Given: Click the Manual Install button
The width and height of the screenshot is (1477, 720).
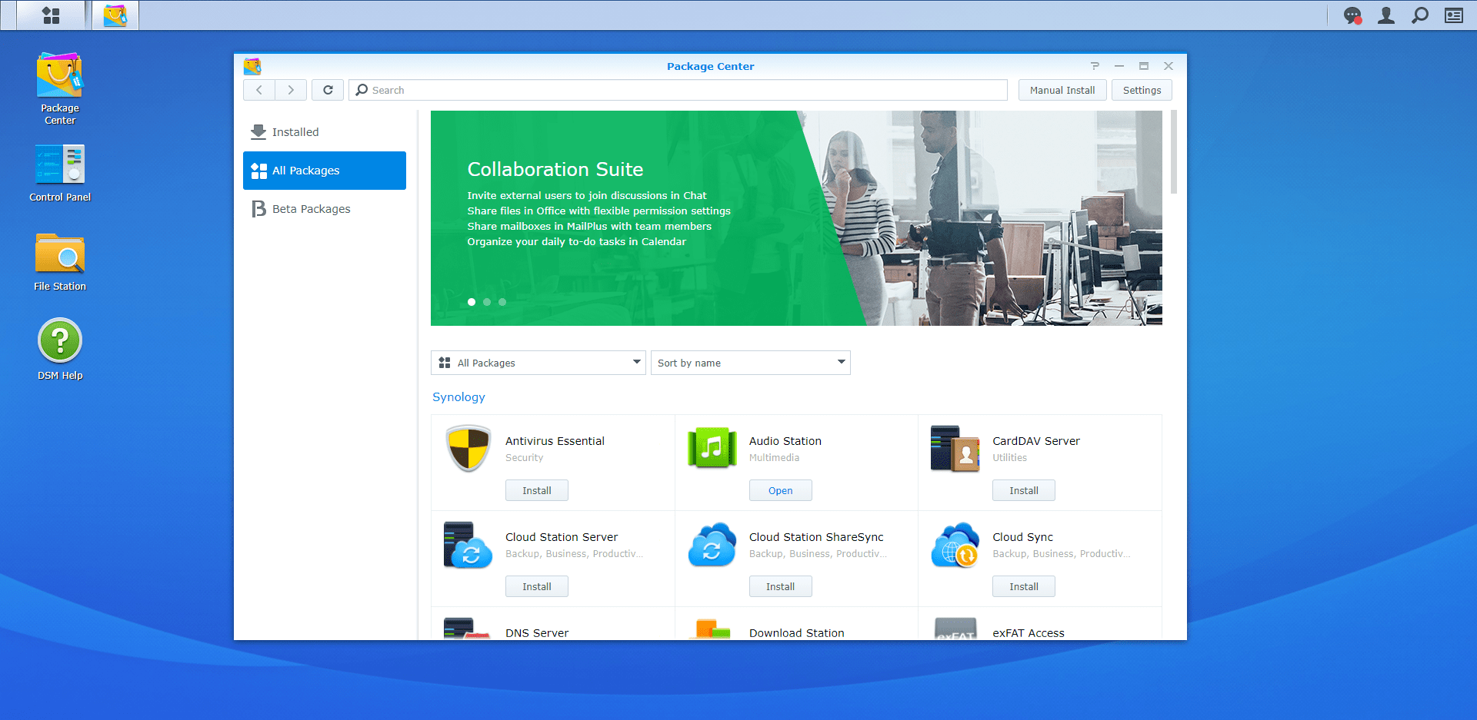Looking at the screenshot, I should pyautogui.click(x=1062, y=90).
